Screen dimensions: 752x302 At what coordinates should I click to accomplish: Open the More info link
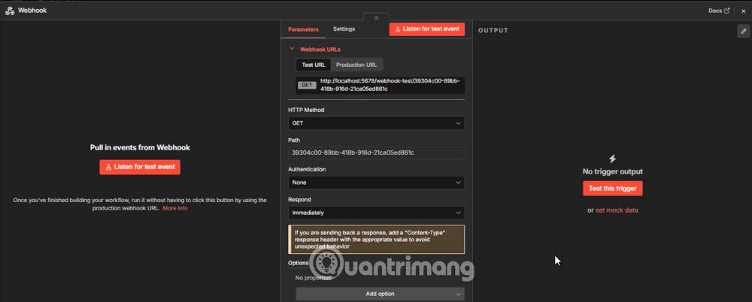175,209
